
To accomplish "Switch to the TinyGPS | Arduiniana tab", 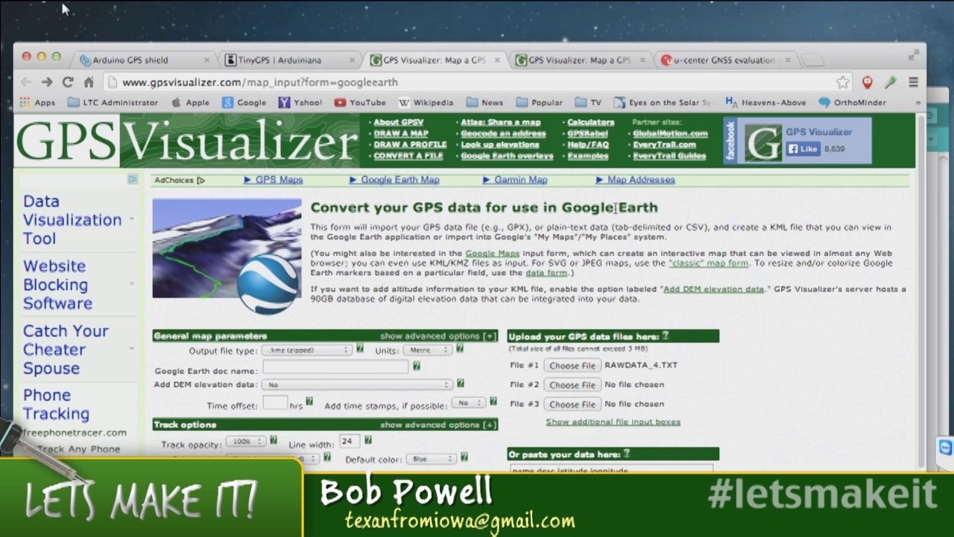I will point(289,60).
